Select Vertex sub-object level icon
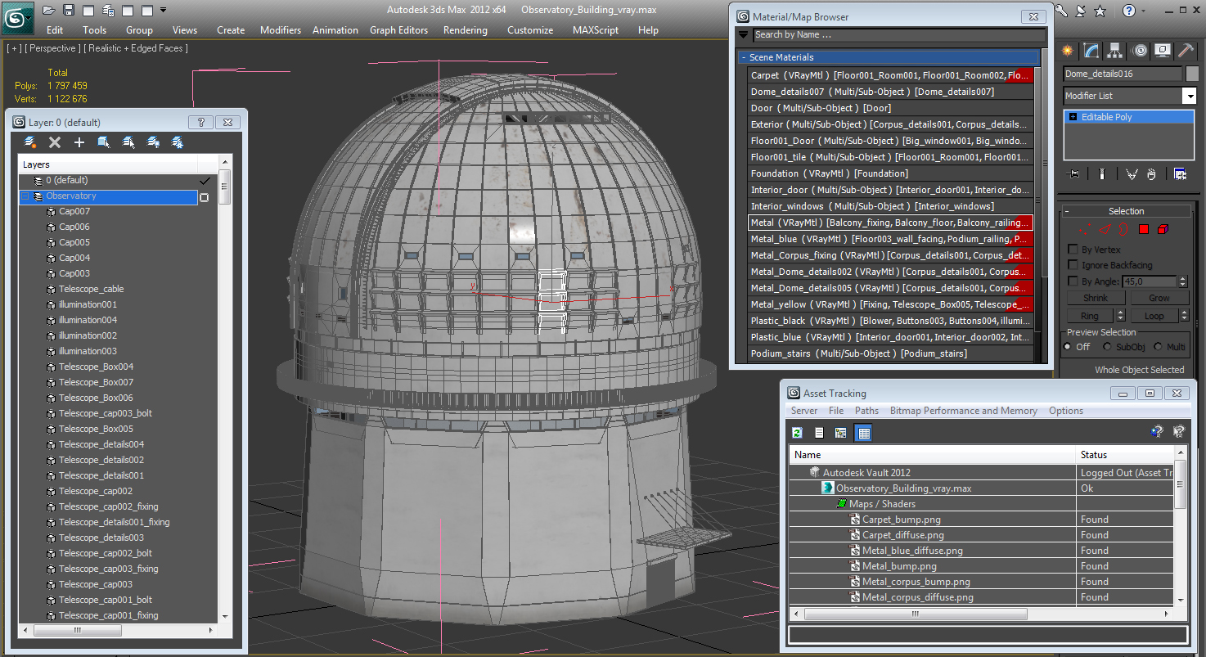The width and height of the screenshot is (1206, 657). coord(1087,230)
